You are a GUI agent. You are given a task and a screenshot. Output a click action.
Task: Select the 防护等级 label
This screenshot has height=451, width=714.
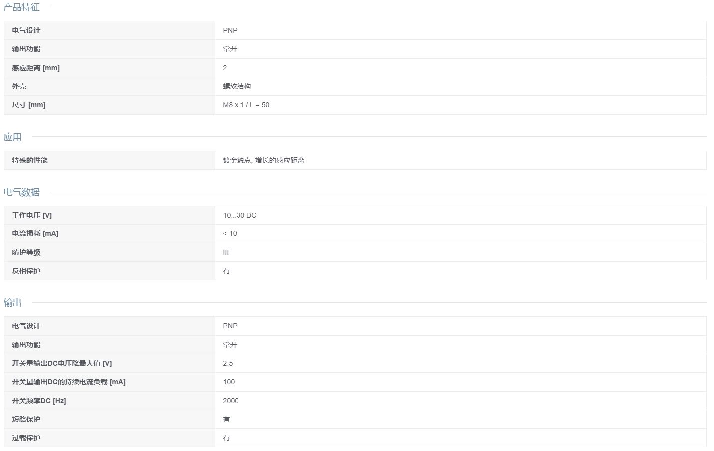26,252
